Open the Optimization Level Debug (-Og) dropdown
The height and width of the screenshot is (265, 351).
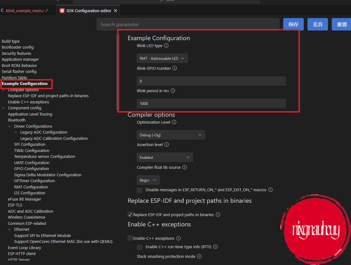(171, 135)
